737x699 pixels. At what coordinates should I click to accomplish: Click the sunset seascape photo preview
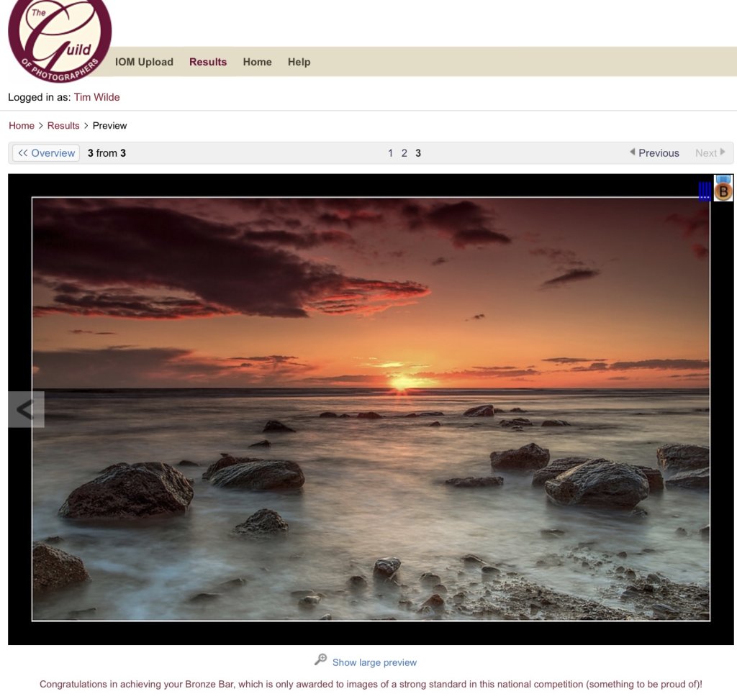[371, 409]
